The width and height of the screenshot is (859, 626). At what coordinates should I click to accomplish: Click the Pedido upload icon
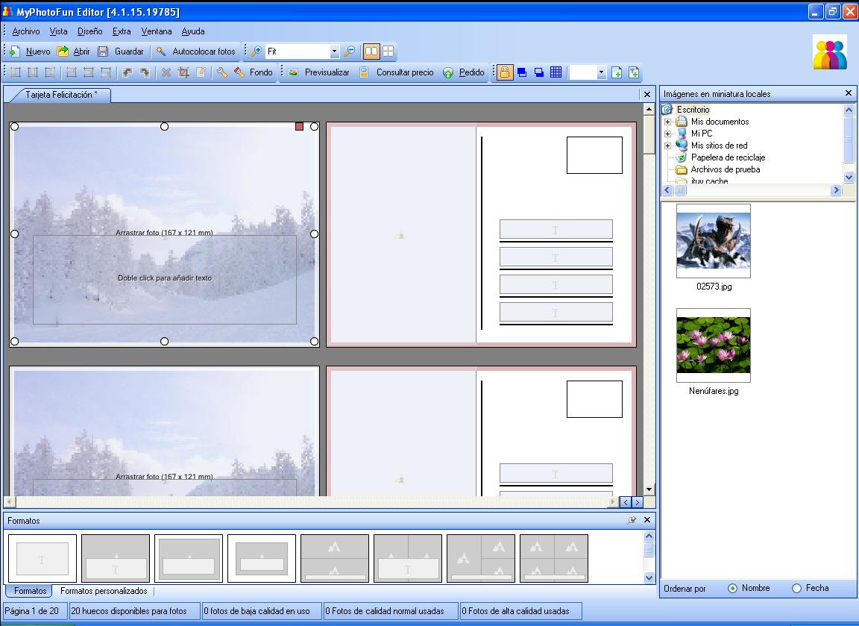click(x=448, y=72)
